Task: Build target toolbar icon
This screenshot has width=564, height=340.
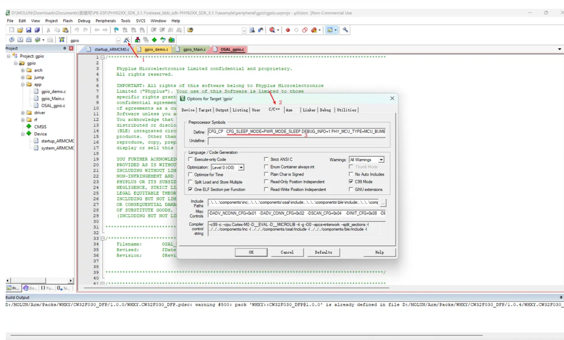Action: (20, 40)
